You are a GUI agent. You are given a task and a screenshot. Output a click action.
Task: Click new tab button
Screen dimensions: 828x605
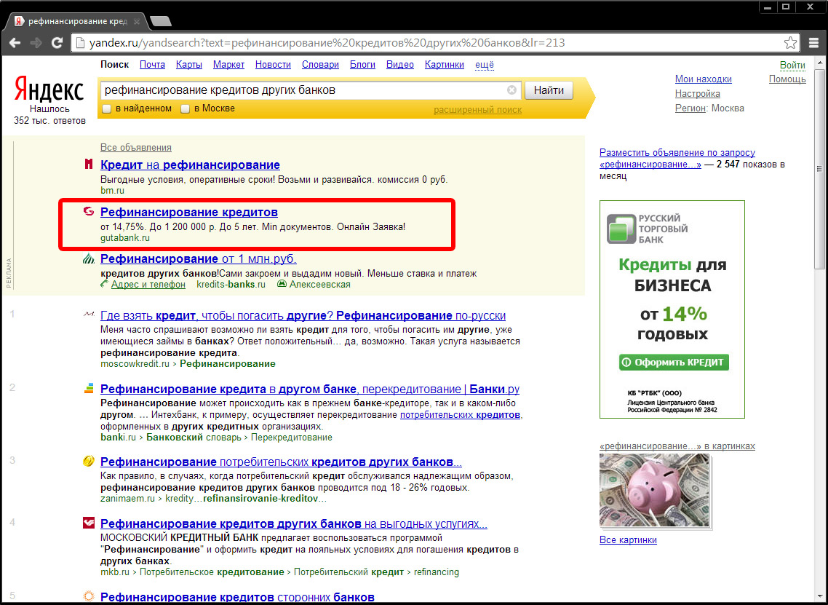tap(161, 21)
